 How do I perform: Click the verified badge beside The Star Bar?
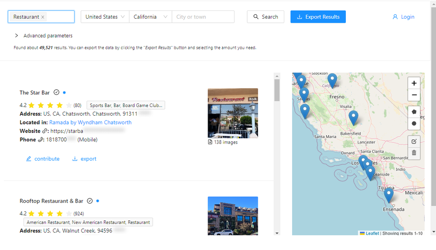(56, 92)
